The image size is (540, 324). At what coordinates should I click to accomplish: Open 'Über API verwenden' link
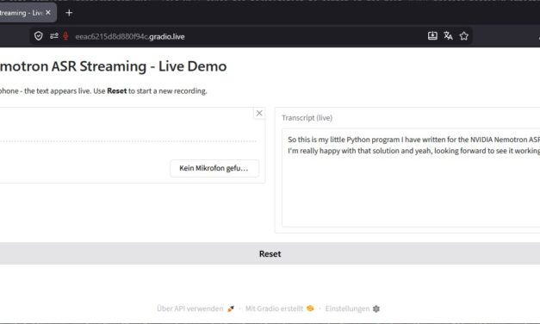click(x=196, y=308)
